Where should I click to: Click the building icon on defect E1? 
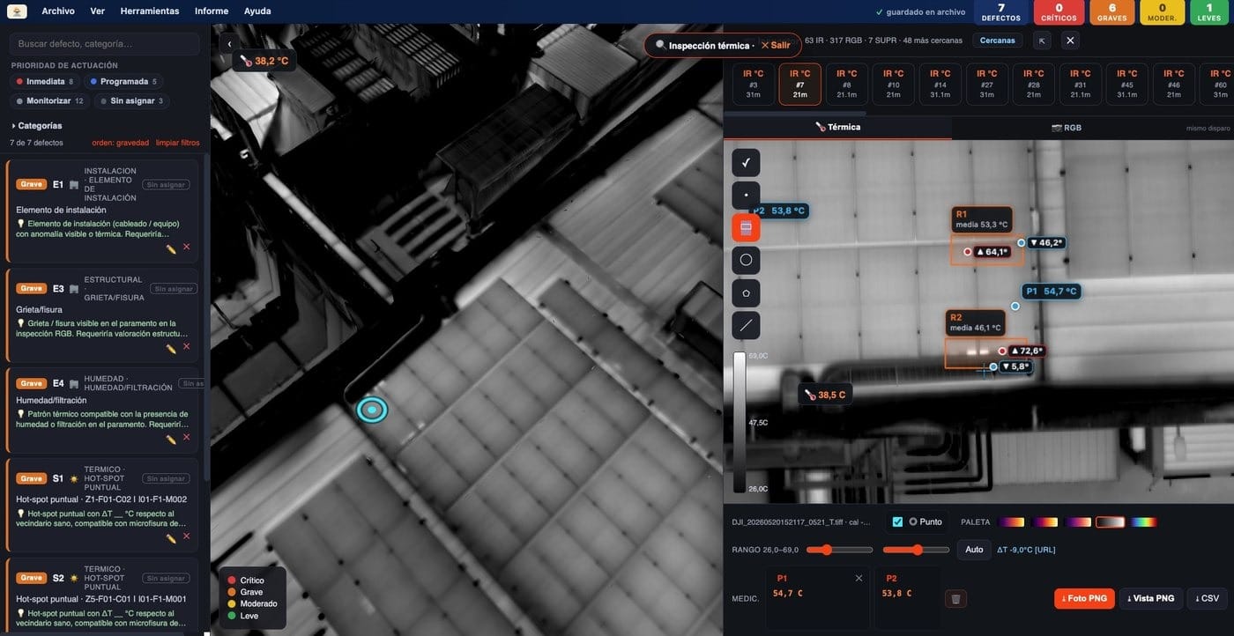click(74, 185)
